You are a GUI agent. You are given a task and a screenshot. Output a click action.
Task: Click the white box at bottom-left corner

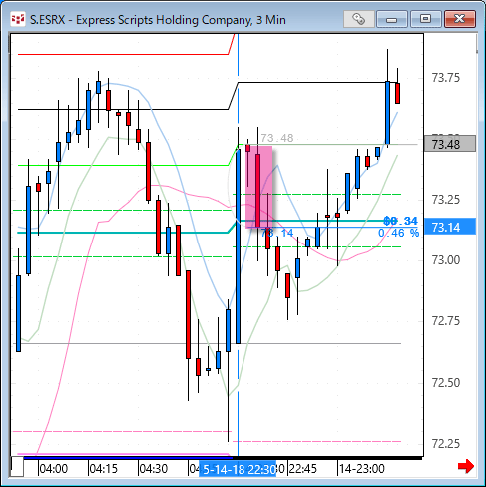click(17, 467)
